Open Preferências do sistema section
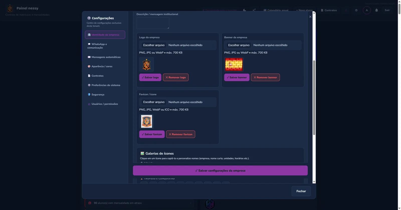 tap(105, 85)
